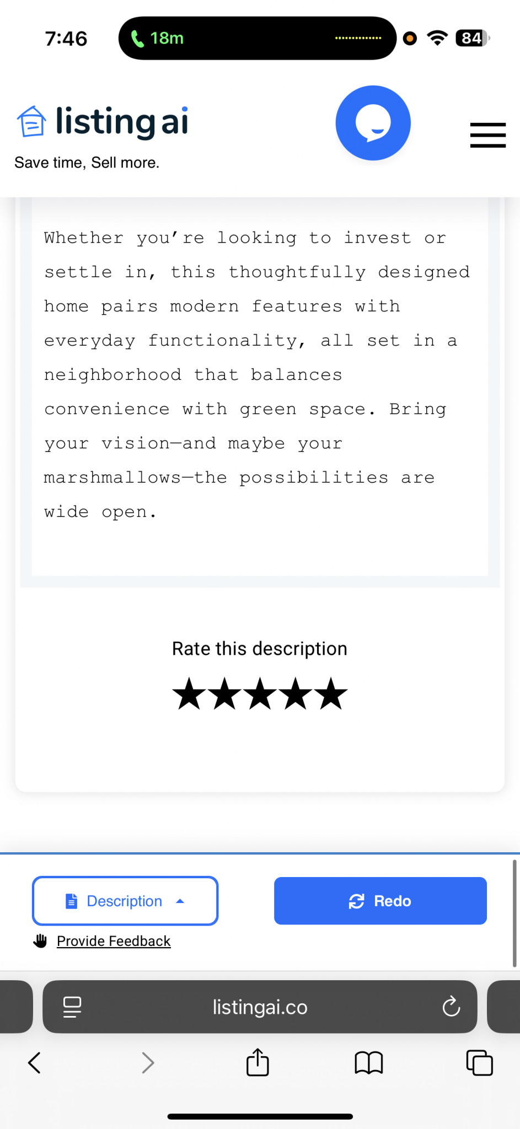Tap the page reload icon
The width and height of the screenshot is (520, 1129).
pyautogui.click(x=451, y=1007)
